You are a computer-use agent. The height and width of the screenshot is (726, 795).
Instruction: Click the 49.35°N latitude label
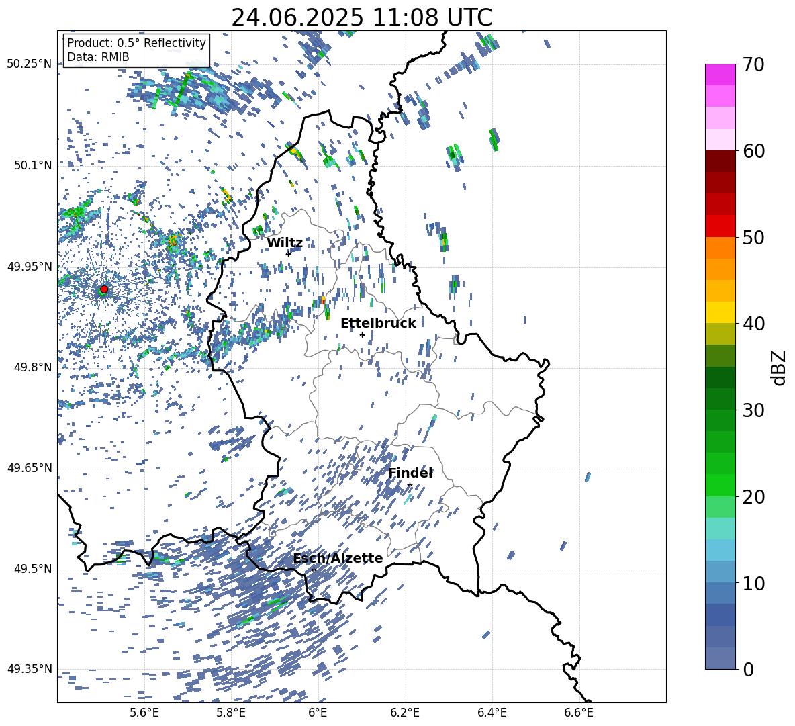pyautogui.click(x=30, y=669)
